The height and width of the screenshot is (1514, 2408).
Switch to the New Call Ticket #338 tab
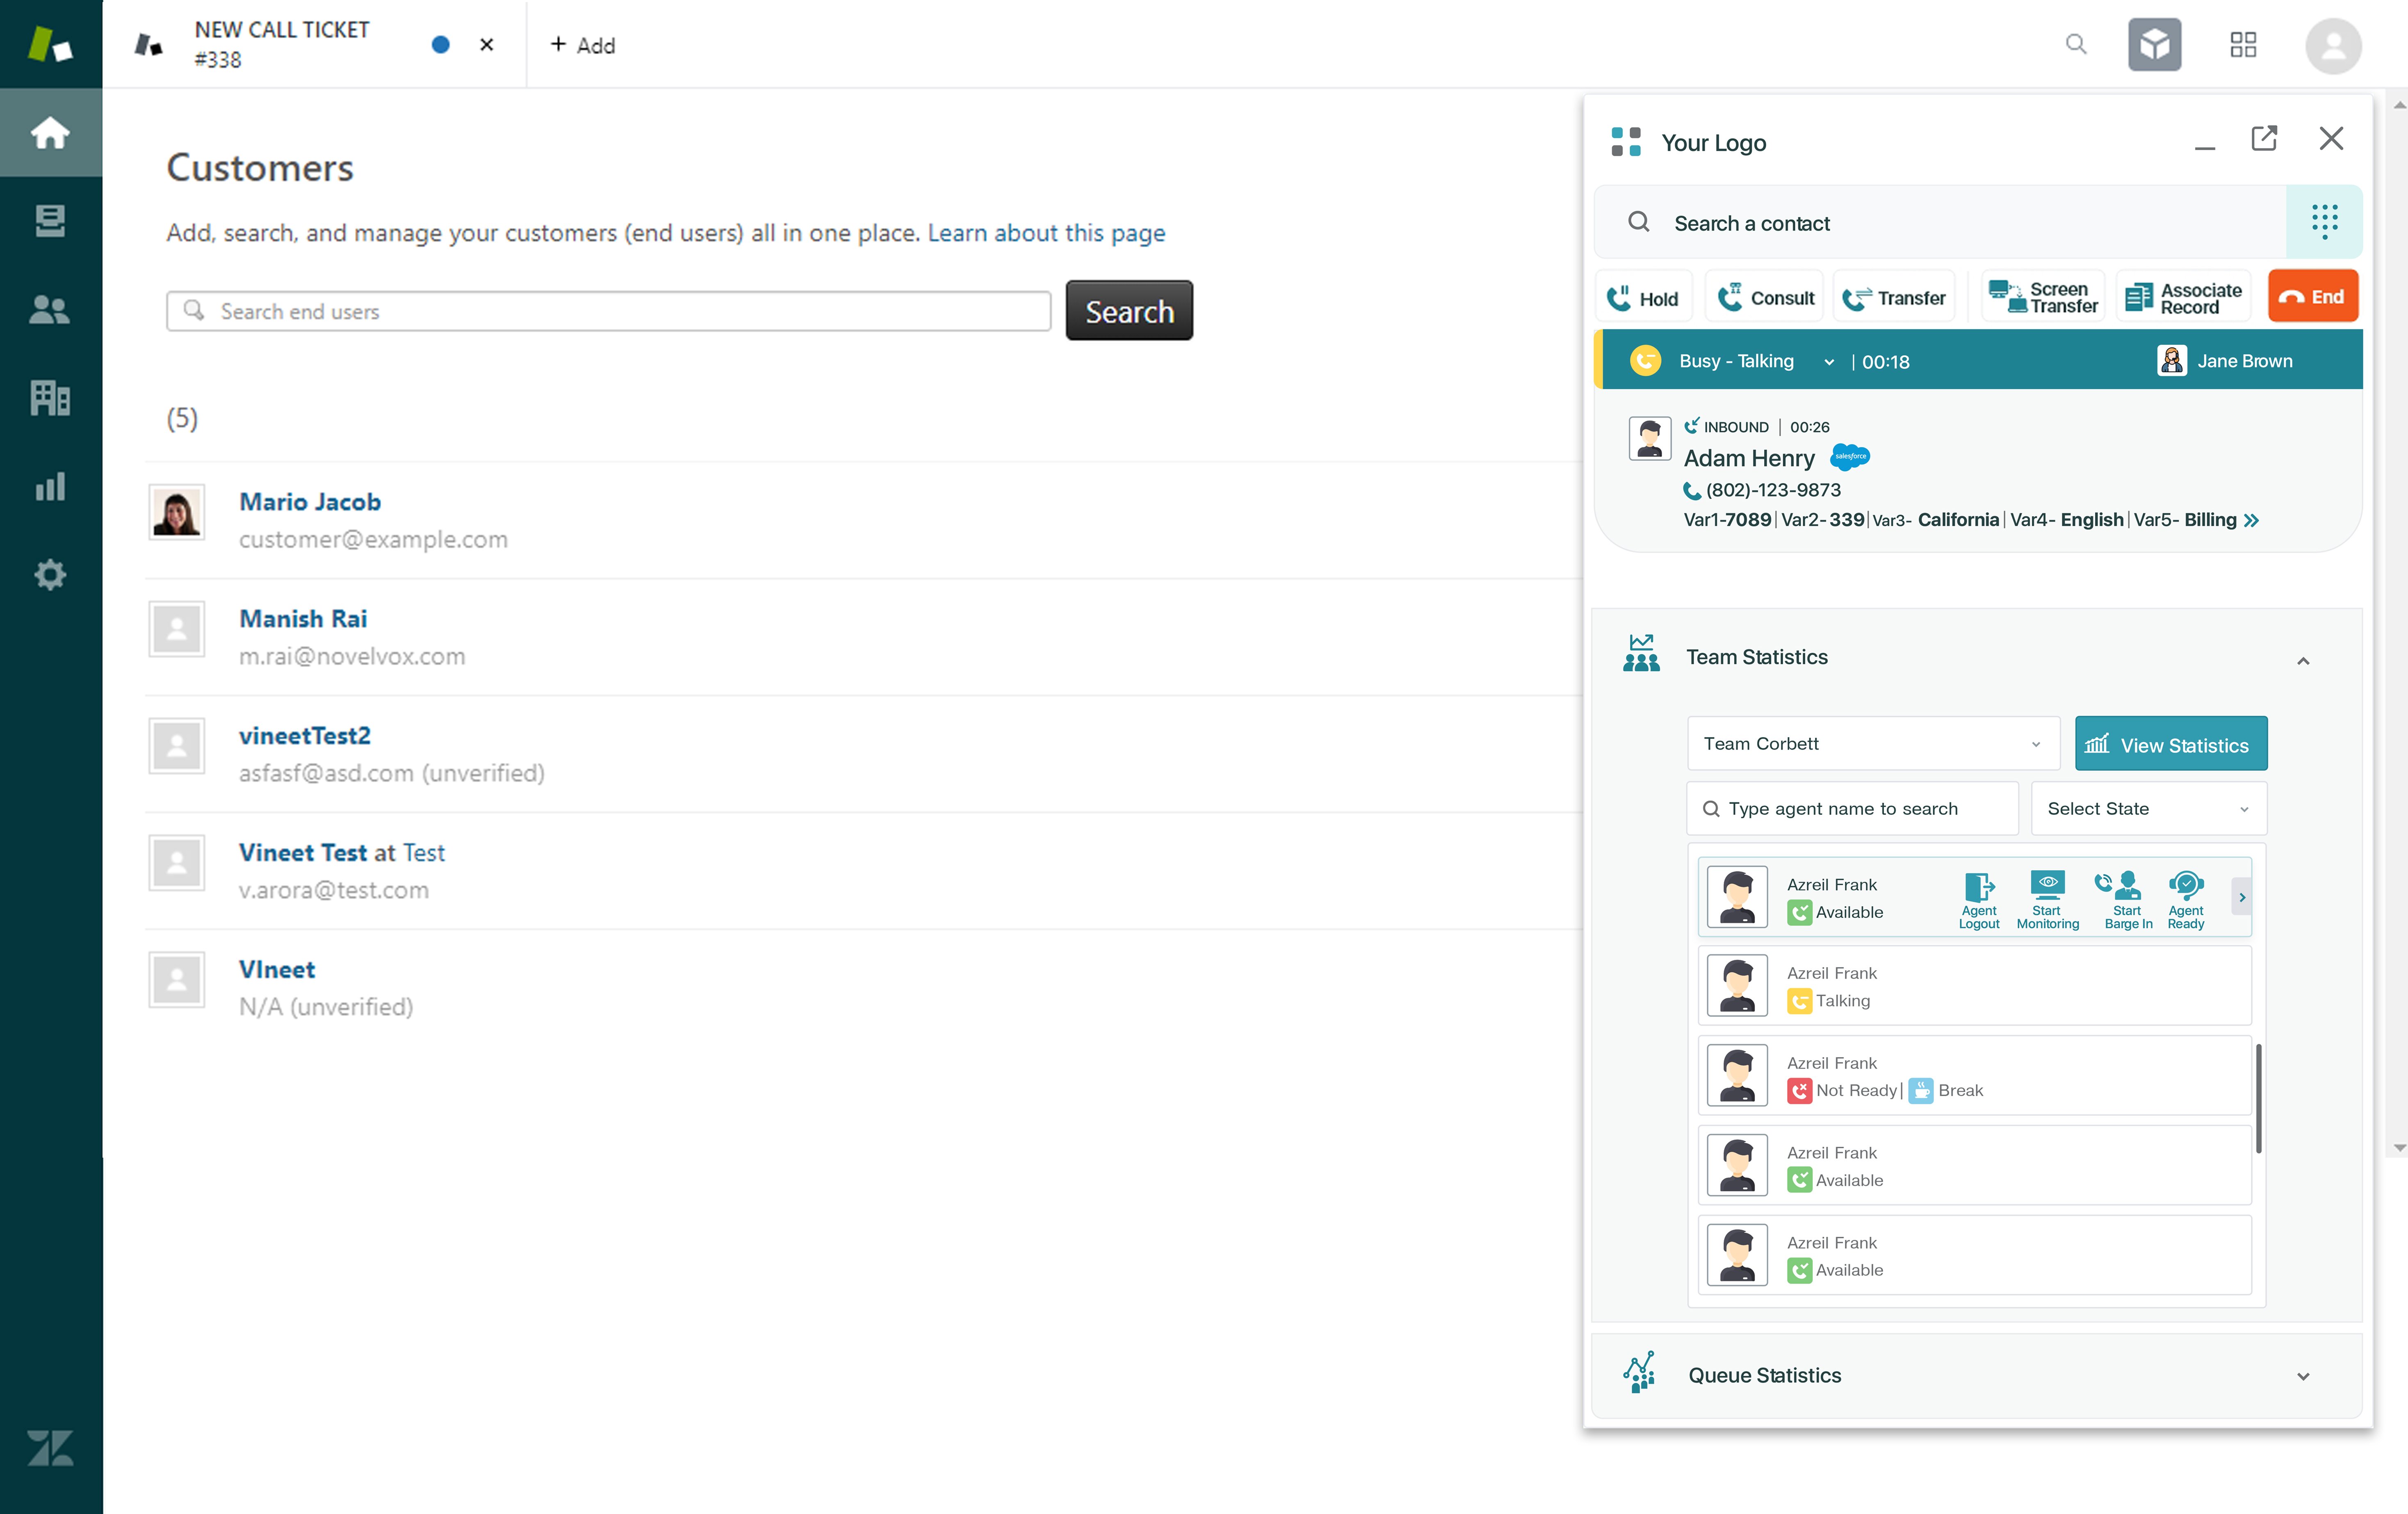click(283, 44)
